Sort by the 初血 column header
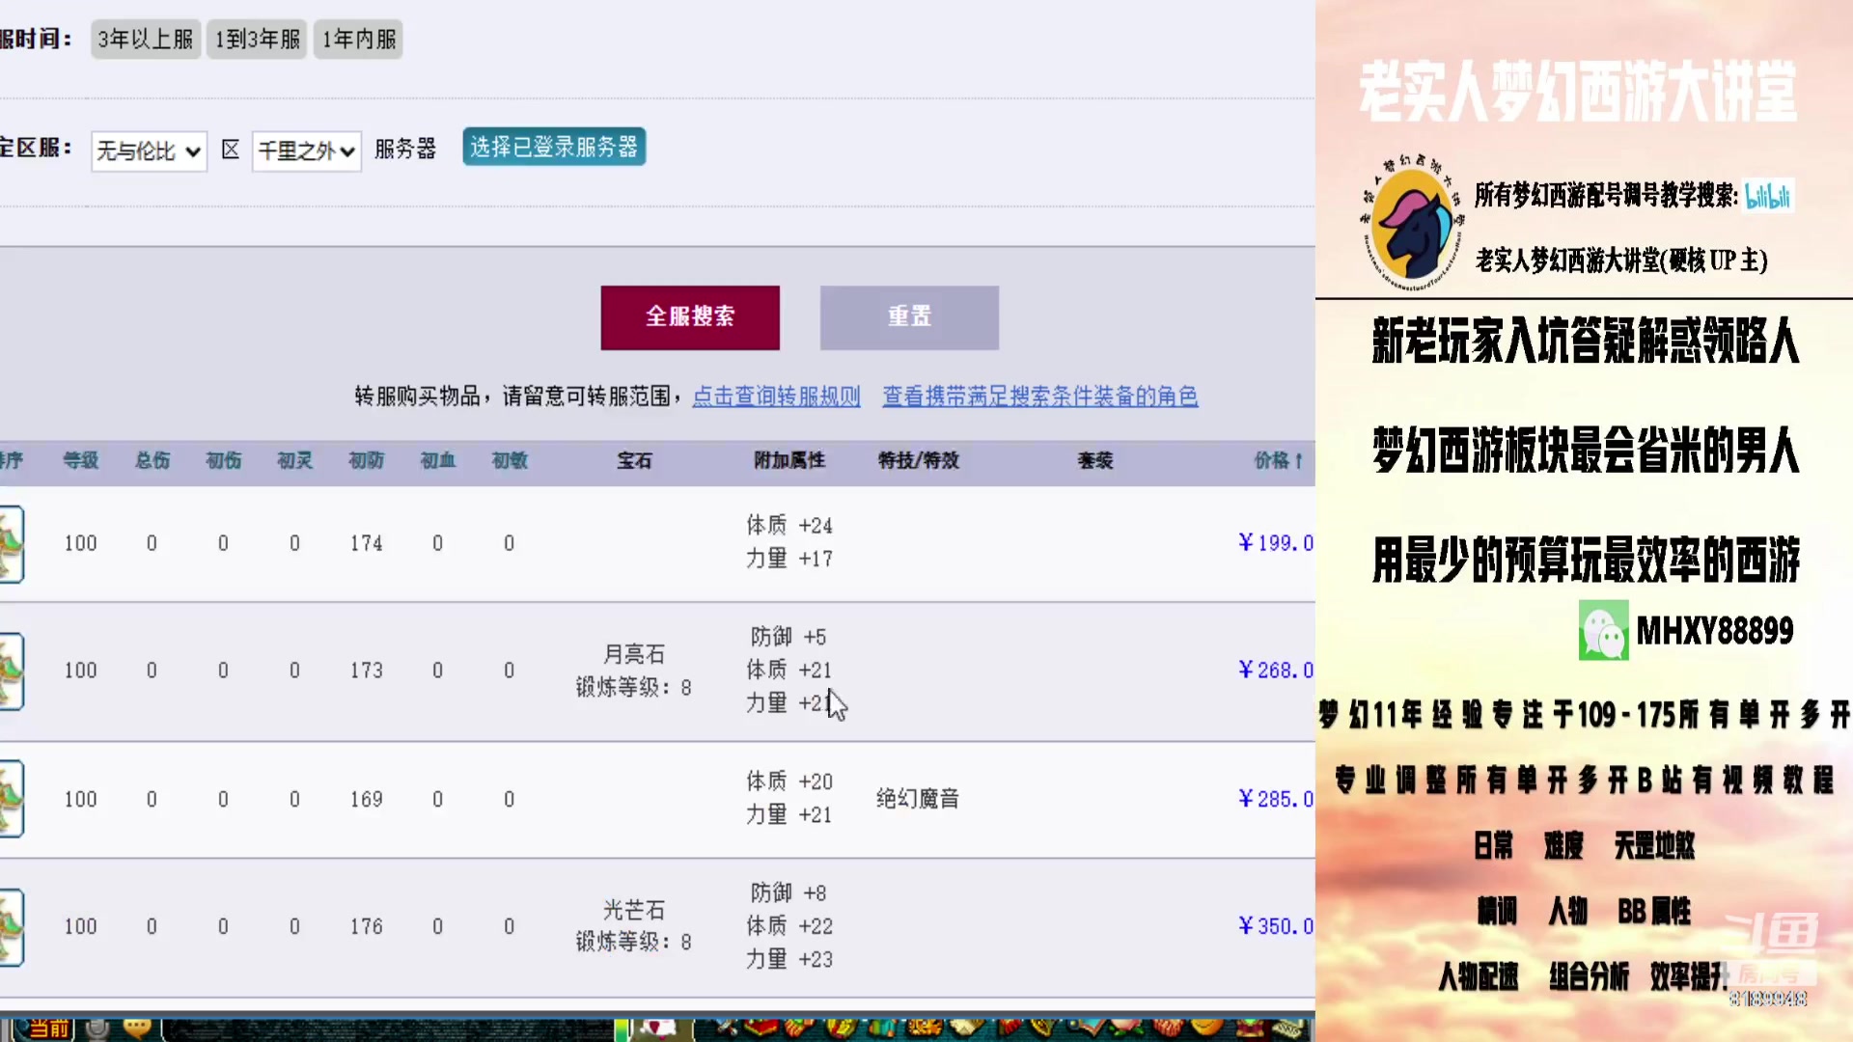 click(x=438, y=461)
